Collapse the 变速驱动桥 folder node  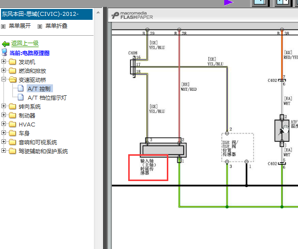(3, 79)
